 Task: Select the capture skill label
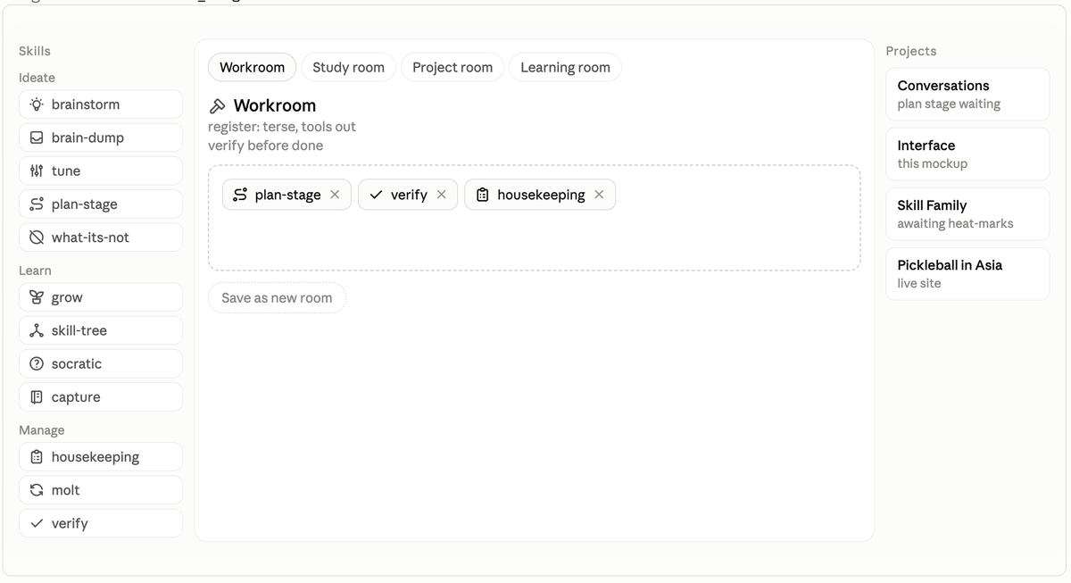point(76,397)
